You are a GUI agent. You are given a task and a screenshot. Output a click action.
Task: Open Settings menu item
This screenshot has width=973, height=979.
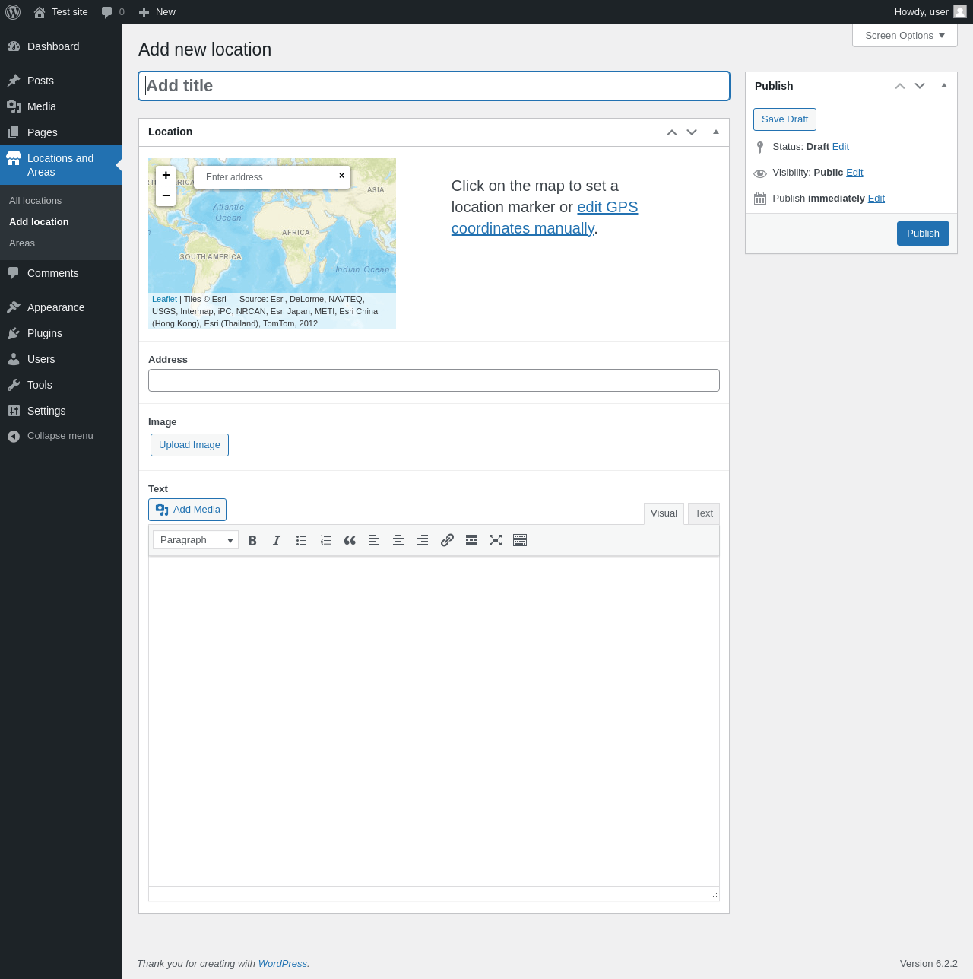point(61,411)
